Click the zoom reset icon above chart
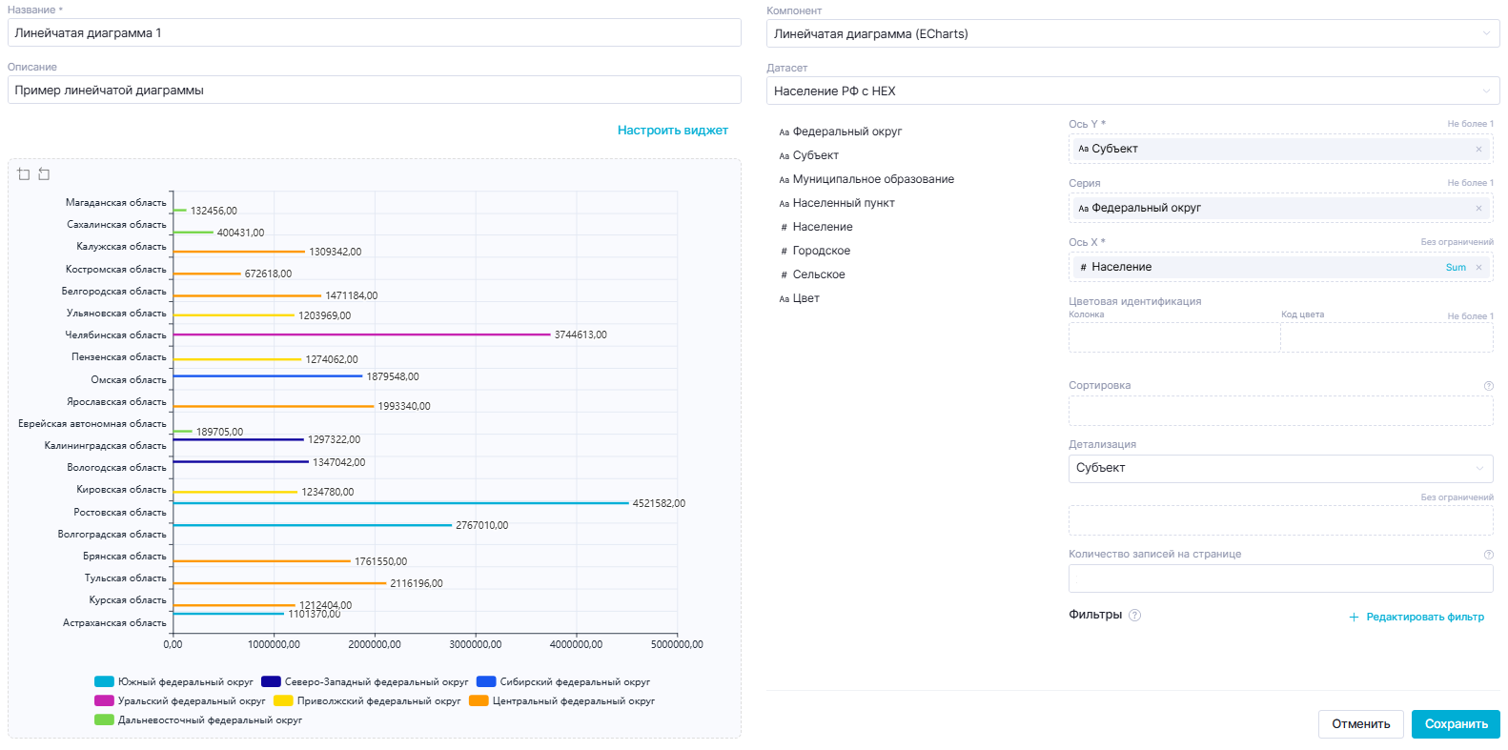1508x750 pixels. pos(44,174)
